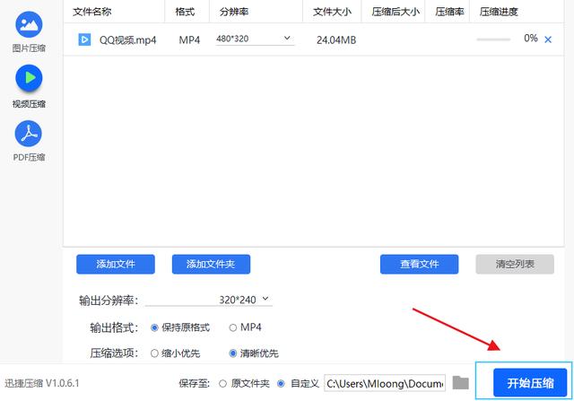Click the MP4 format cell in file row
574x401 pixels.
pyautogui.click(x=189, y=39)
